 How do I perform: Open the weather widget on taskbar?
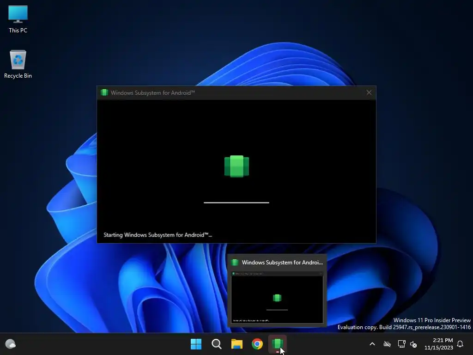(11, 344)
